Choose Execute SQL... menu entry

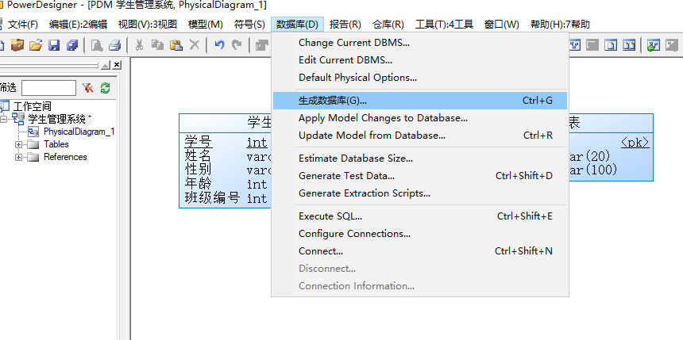pyautogui.click(x=420, y=216)
